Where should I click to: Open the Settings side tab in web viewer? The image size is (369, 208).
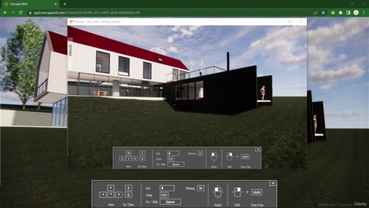pos(3,53)
